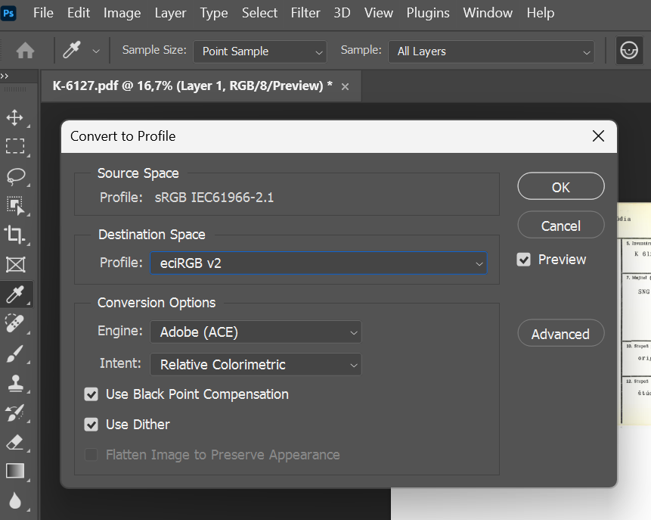Open the Plugins menu

click(x=428, y=14)
